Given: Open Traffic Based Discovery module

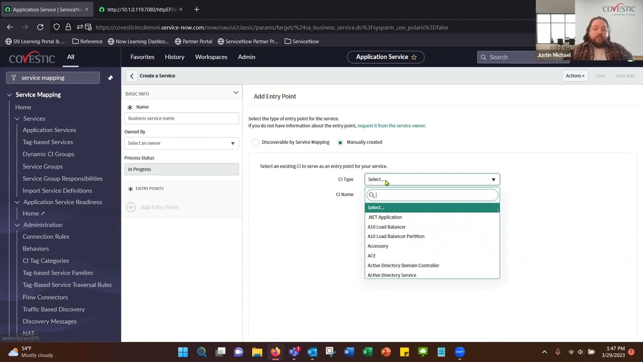Looking at the screenshot, I should click(x=54, y=309).
